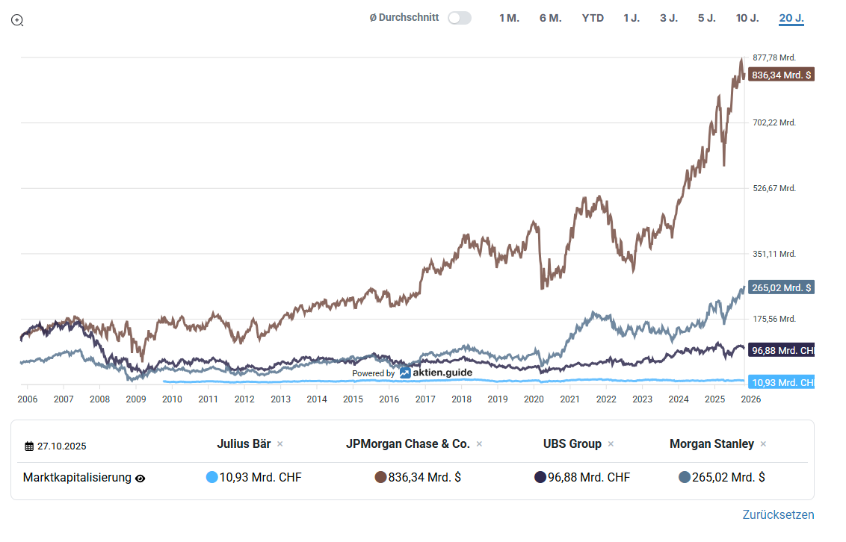This screenshot has width=846, height=542.
Task: Remove Morgan Stanley from comparison
Action: point(763,444)
